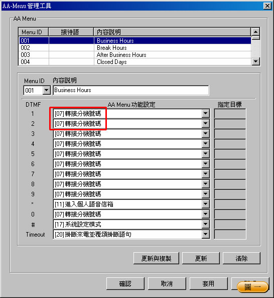Apply settings with the 套用 button
Image resolution: width=274 pixels, height=298 pixels.
click(x=208, y=284)
